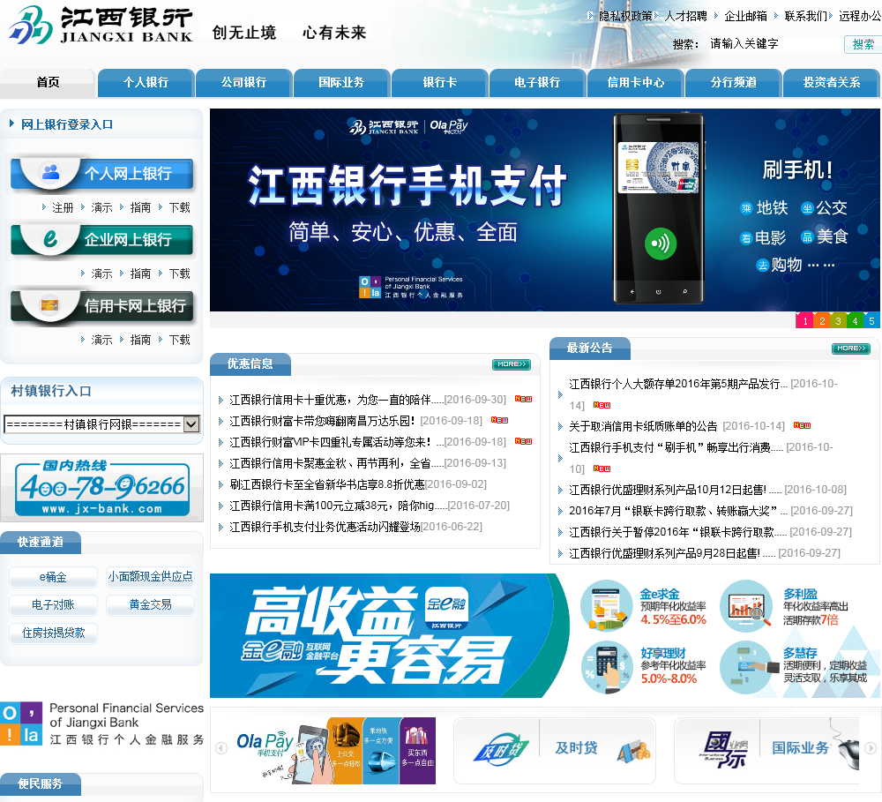Click the carousel next arrow

point(871,748)
